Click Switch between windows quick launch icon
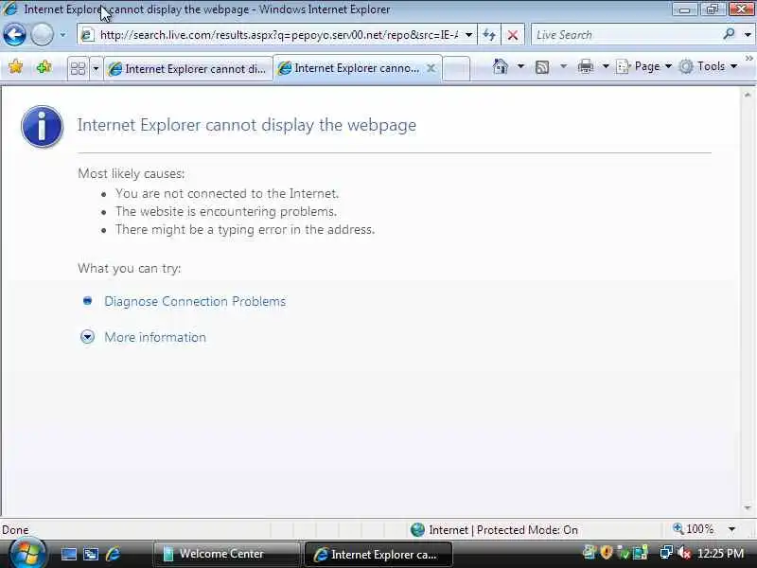Screen dimensions: 757x568 (90, 554)
